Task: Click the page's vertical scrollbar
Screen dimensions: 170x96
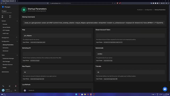Action: 169,43
